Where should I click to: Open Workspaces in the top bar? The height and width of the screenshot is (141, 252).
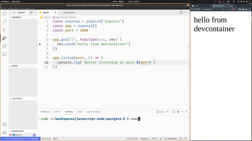(5, 2)
